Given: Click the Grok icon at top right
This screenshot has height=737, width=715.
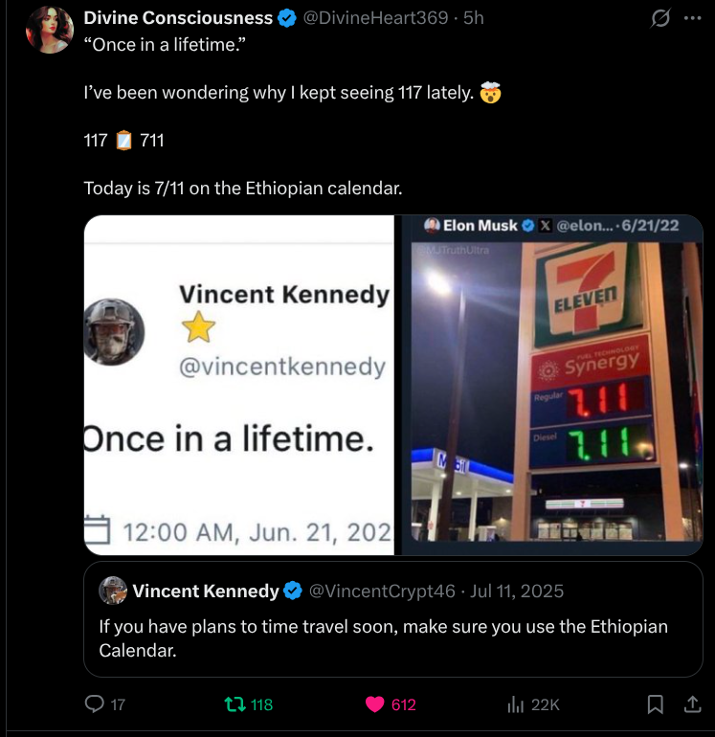Looking at the screenshot, I should (659, 18).
